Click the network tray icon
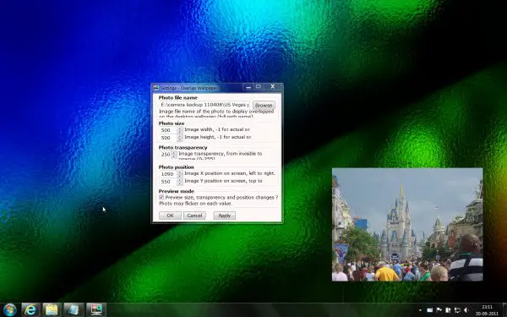Viewport: 507px width, 317px height. tap(457, 310)
